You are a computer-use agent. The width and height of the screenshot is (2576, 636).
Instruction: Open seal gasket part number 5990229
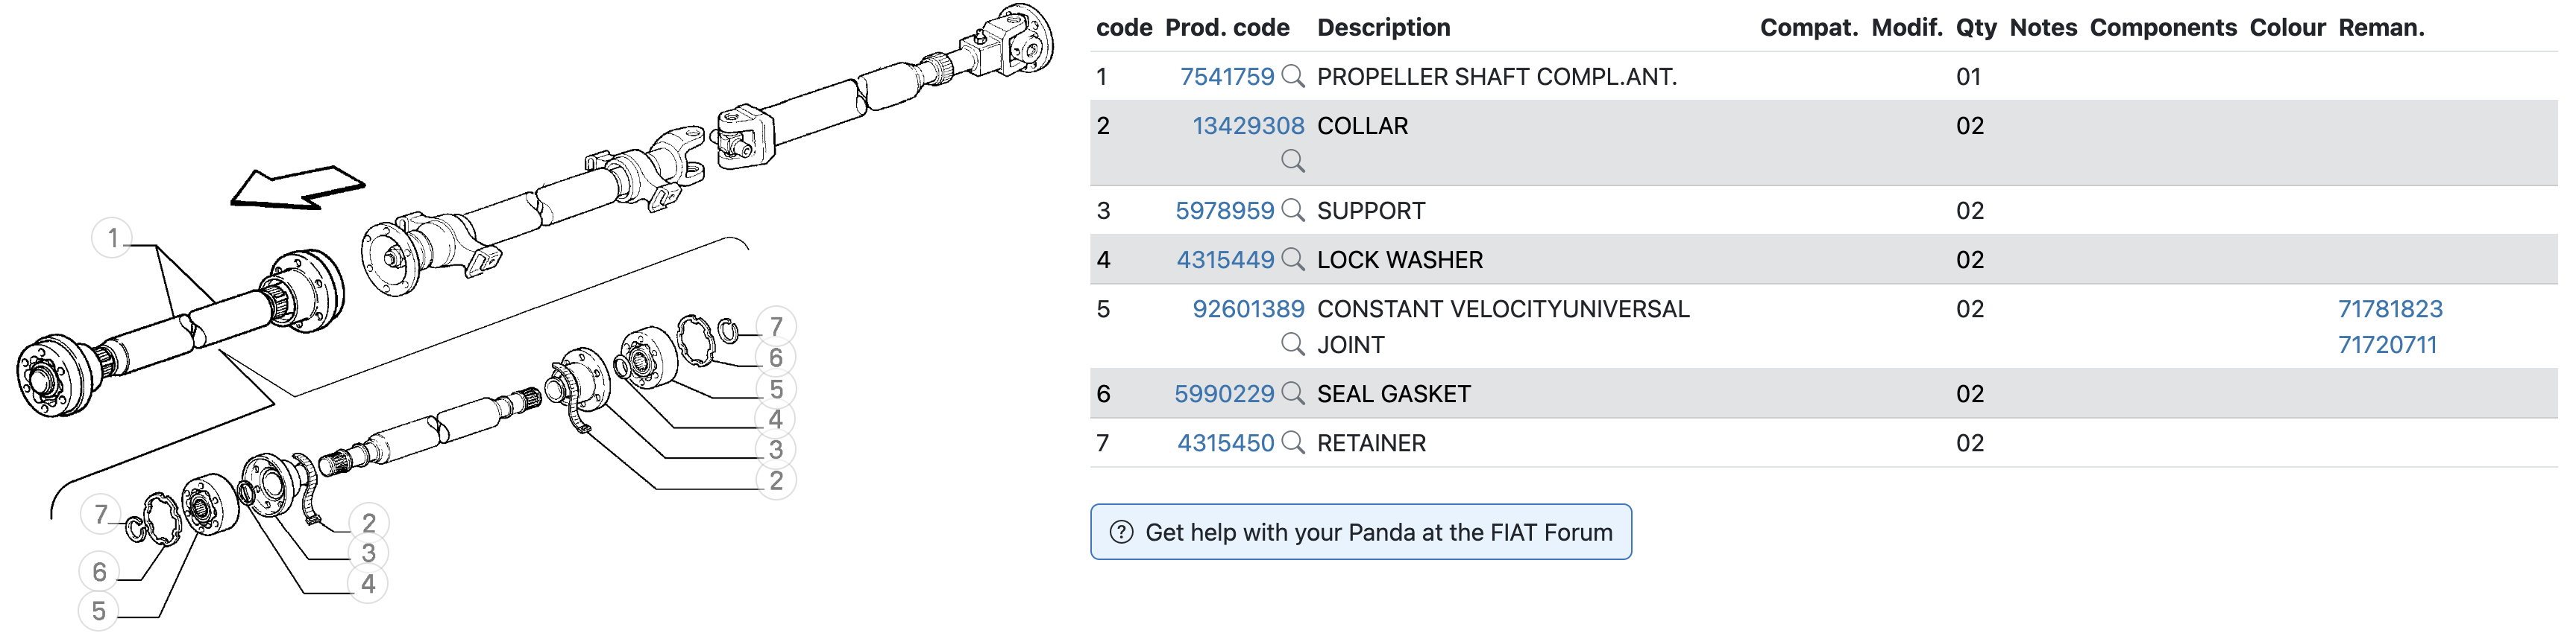1224,393
